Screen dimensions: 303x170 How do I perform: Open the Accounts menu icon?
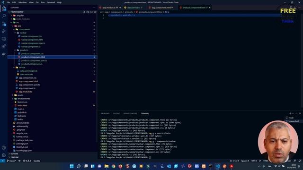4,148
